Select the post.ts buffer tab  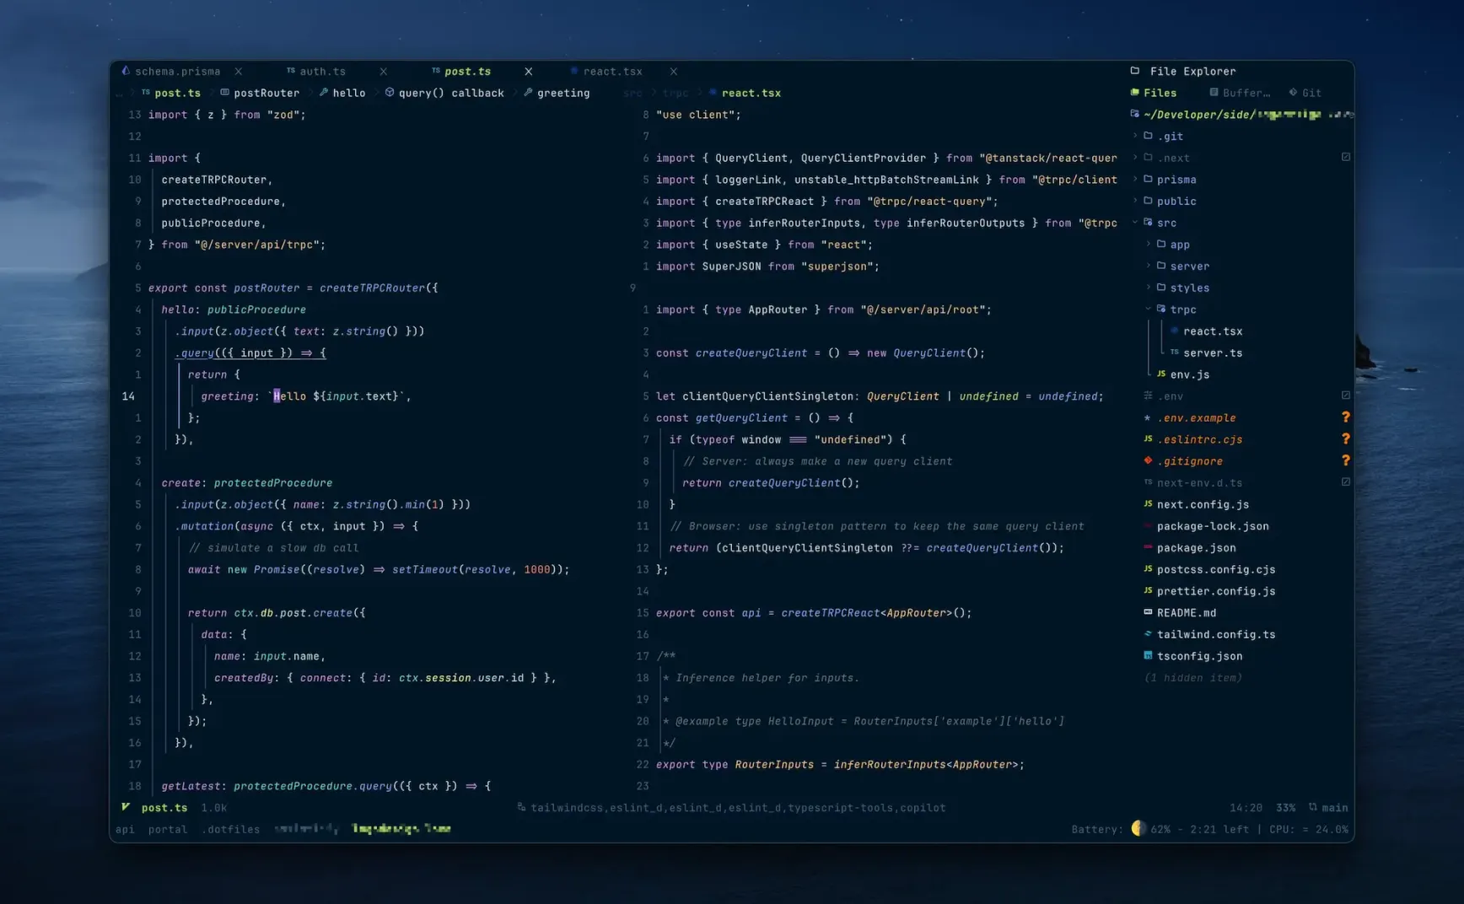467,71
